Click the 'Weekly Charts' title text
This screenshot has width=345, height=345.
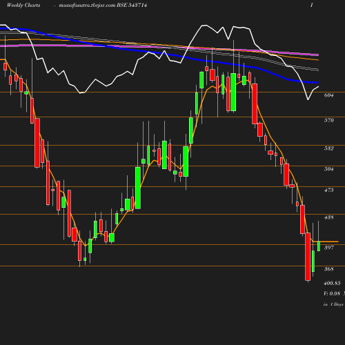pyautogui.click(x=23, y=6)
